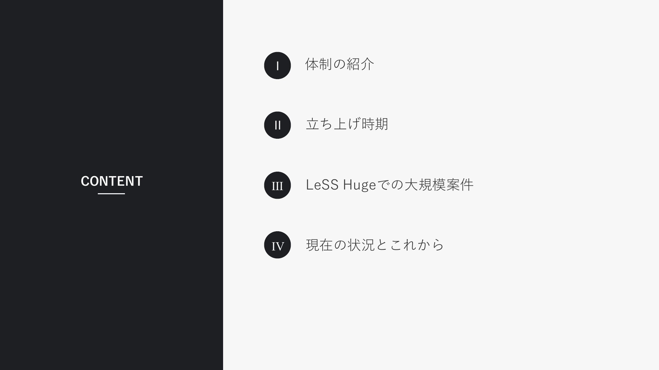Select the 立ち上げ時期 heading
Viewport: 659px width, 370px height.
347,124
